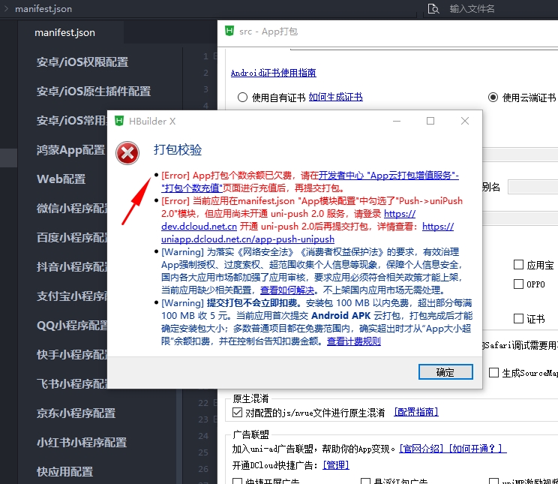The height and width of the screenshot is (484, 558).
Task: Open 查看计费规则 link
Action: [354, 341]
